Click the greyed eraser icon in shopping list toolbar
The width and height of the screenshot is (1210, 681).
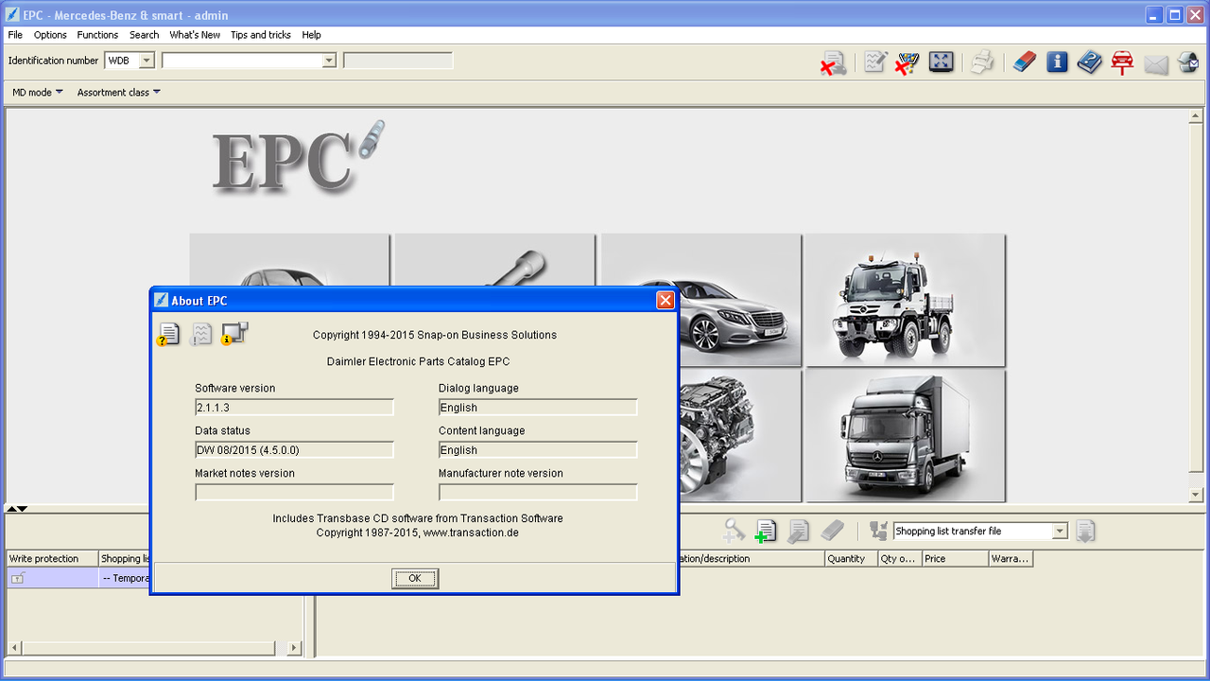tap(832, 531)
